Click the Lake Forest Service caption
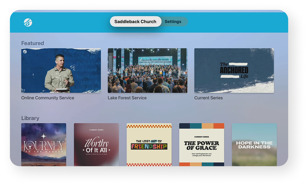This screenshot has height=186, width=308. pyautogui.click(x=127, y=98)
